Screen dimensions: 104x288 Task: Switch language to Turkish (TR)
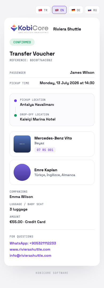point(43,10)
